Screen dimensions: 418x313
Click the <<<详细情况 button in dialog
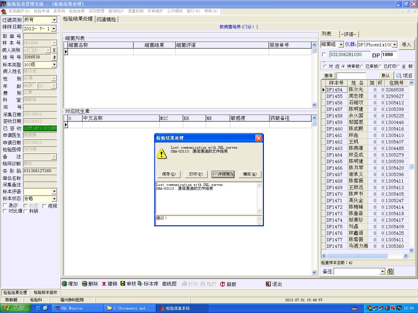(223, 174)
